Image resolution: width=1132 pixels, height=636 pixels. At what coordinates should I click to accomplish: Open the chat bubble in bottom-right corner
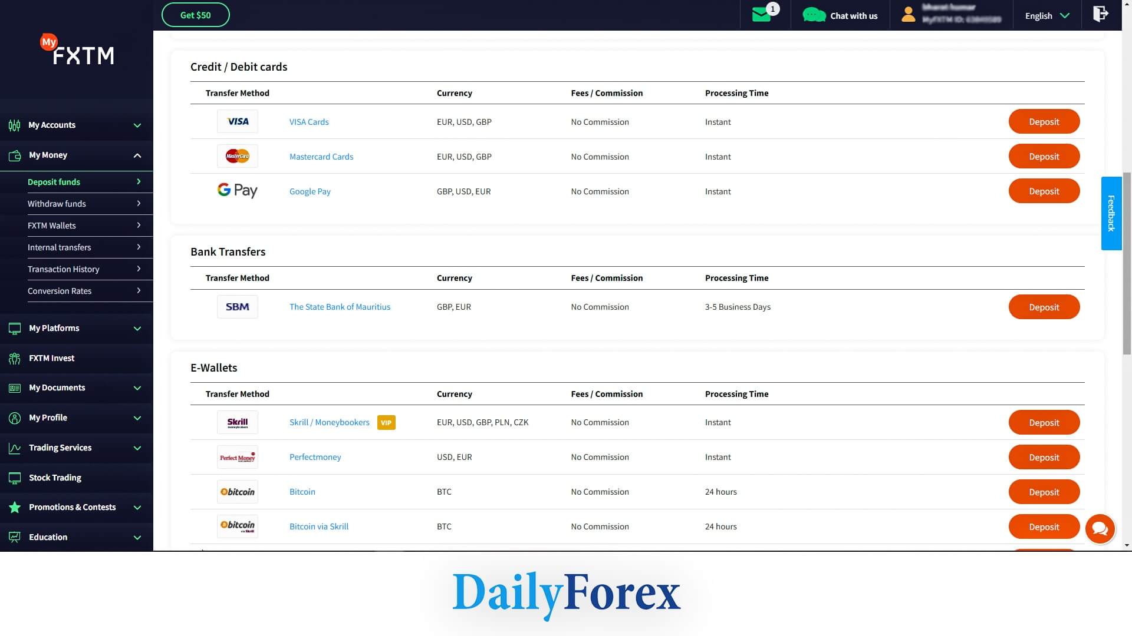1100,529
